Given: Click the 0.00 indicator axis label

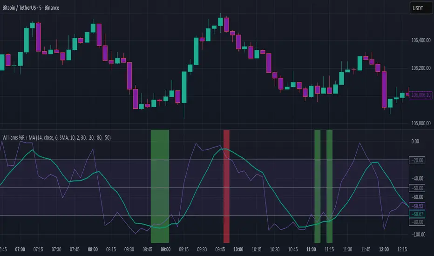Looking at the screenshot, I should coord(413,141).
